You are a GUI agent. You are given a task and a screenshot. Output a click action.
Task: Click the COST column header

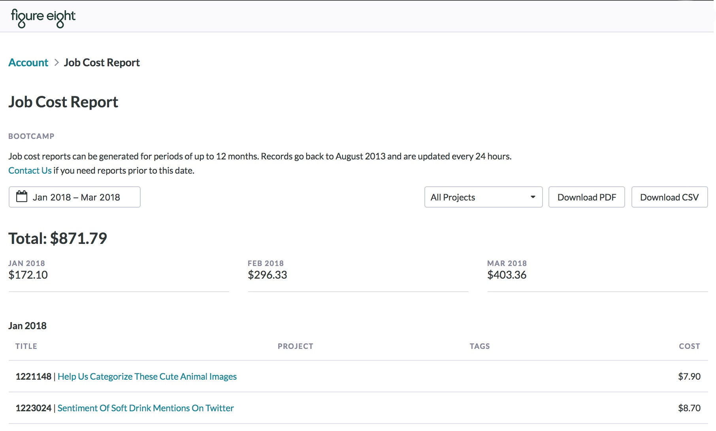(x=689, y=346)
